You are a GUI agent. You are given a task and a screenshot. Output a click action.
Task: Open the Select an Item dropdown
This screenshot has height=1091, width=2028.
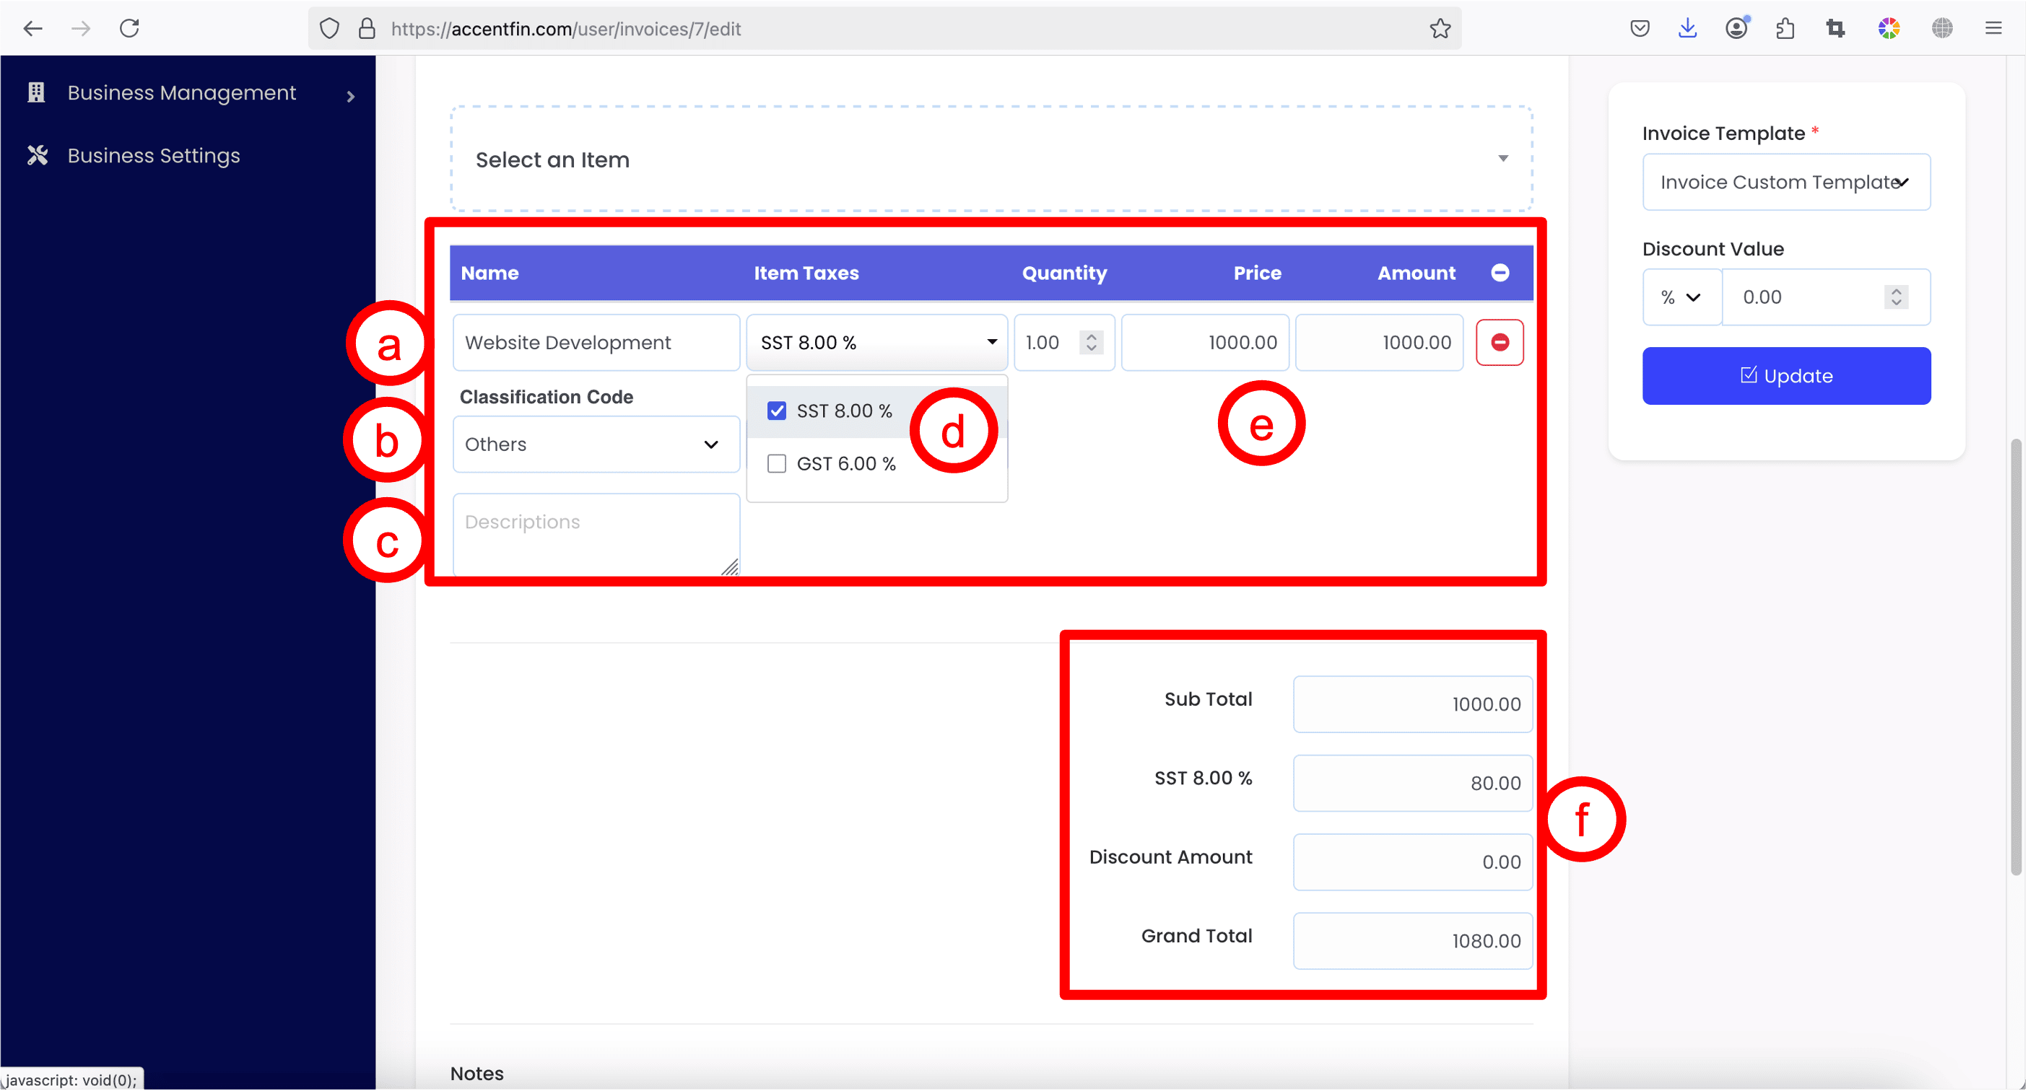pyautogui.click(x=991, y=159)
